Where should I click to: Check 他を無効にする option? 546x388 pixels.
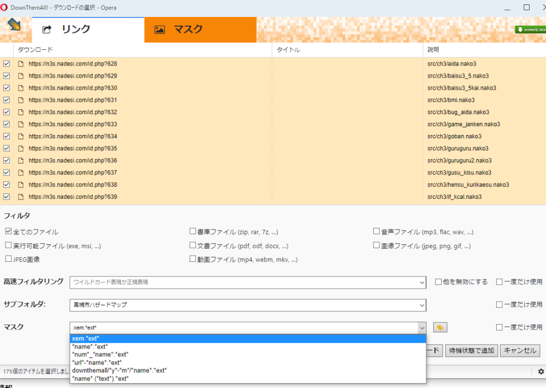(438, 282)
